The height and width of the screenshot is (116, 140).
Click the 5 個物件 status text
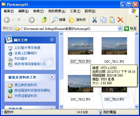[8, 112]
